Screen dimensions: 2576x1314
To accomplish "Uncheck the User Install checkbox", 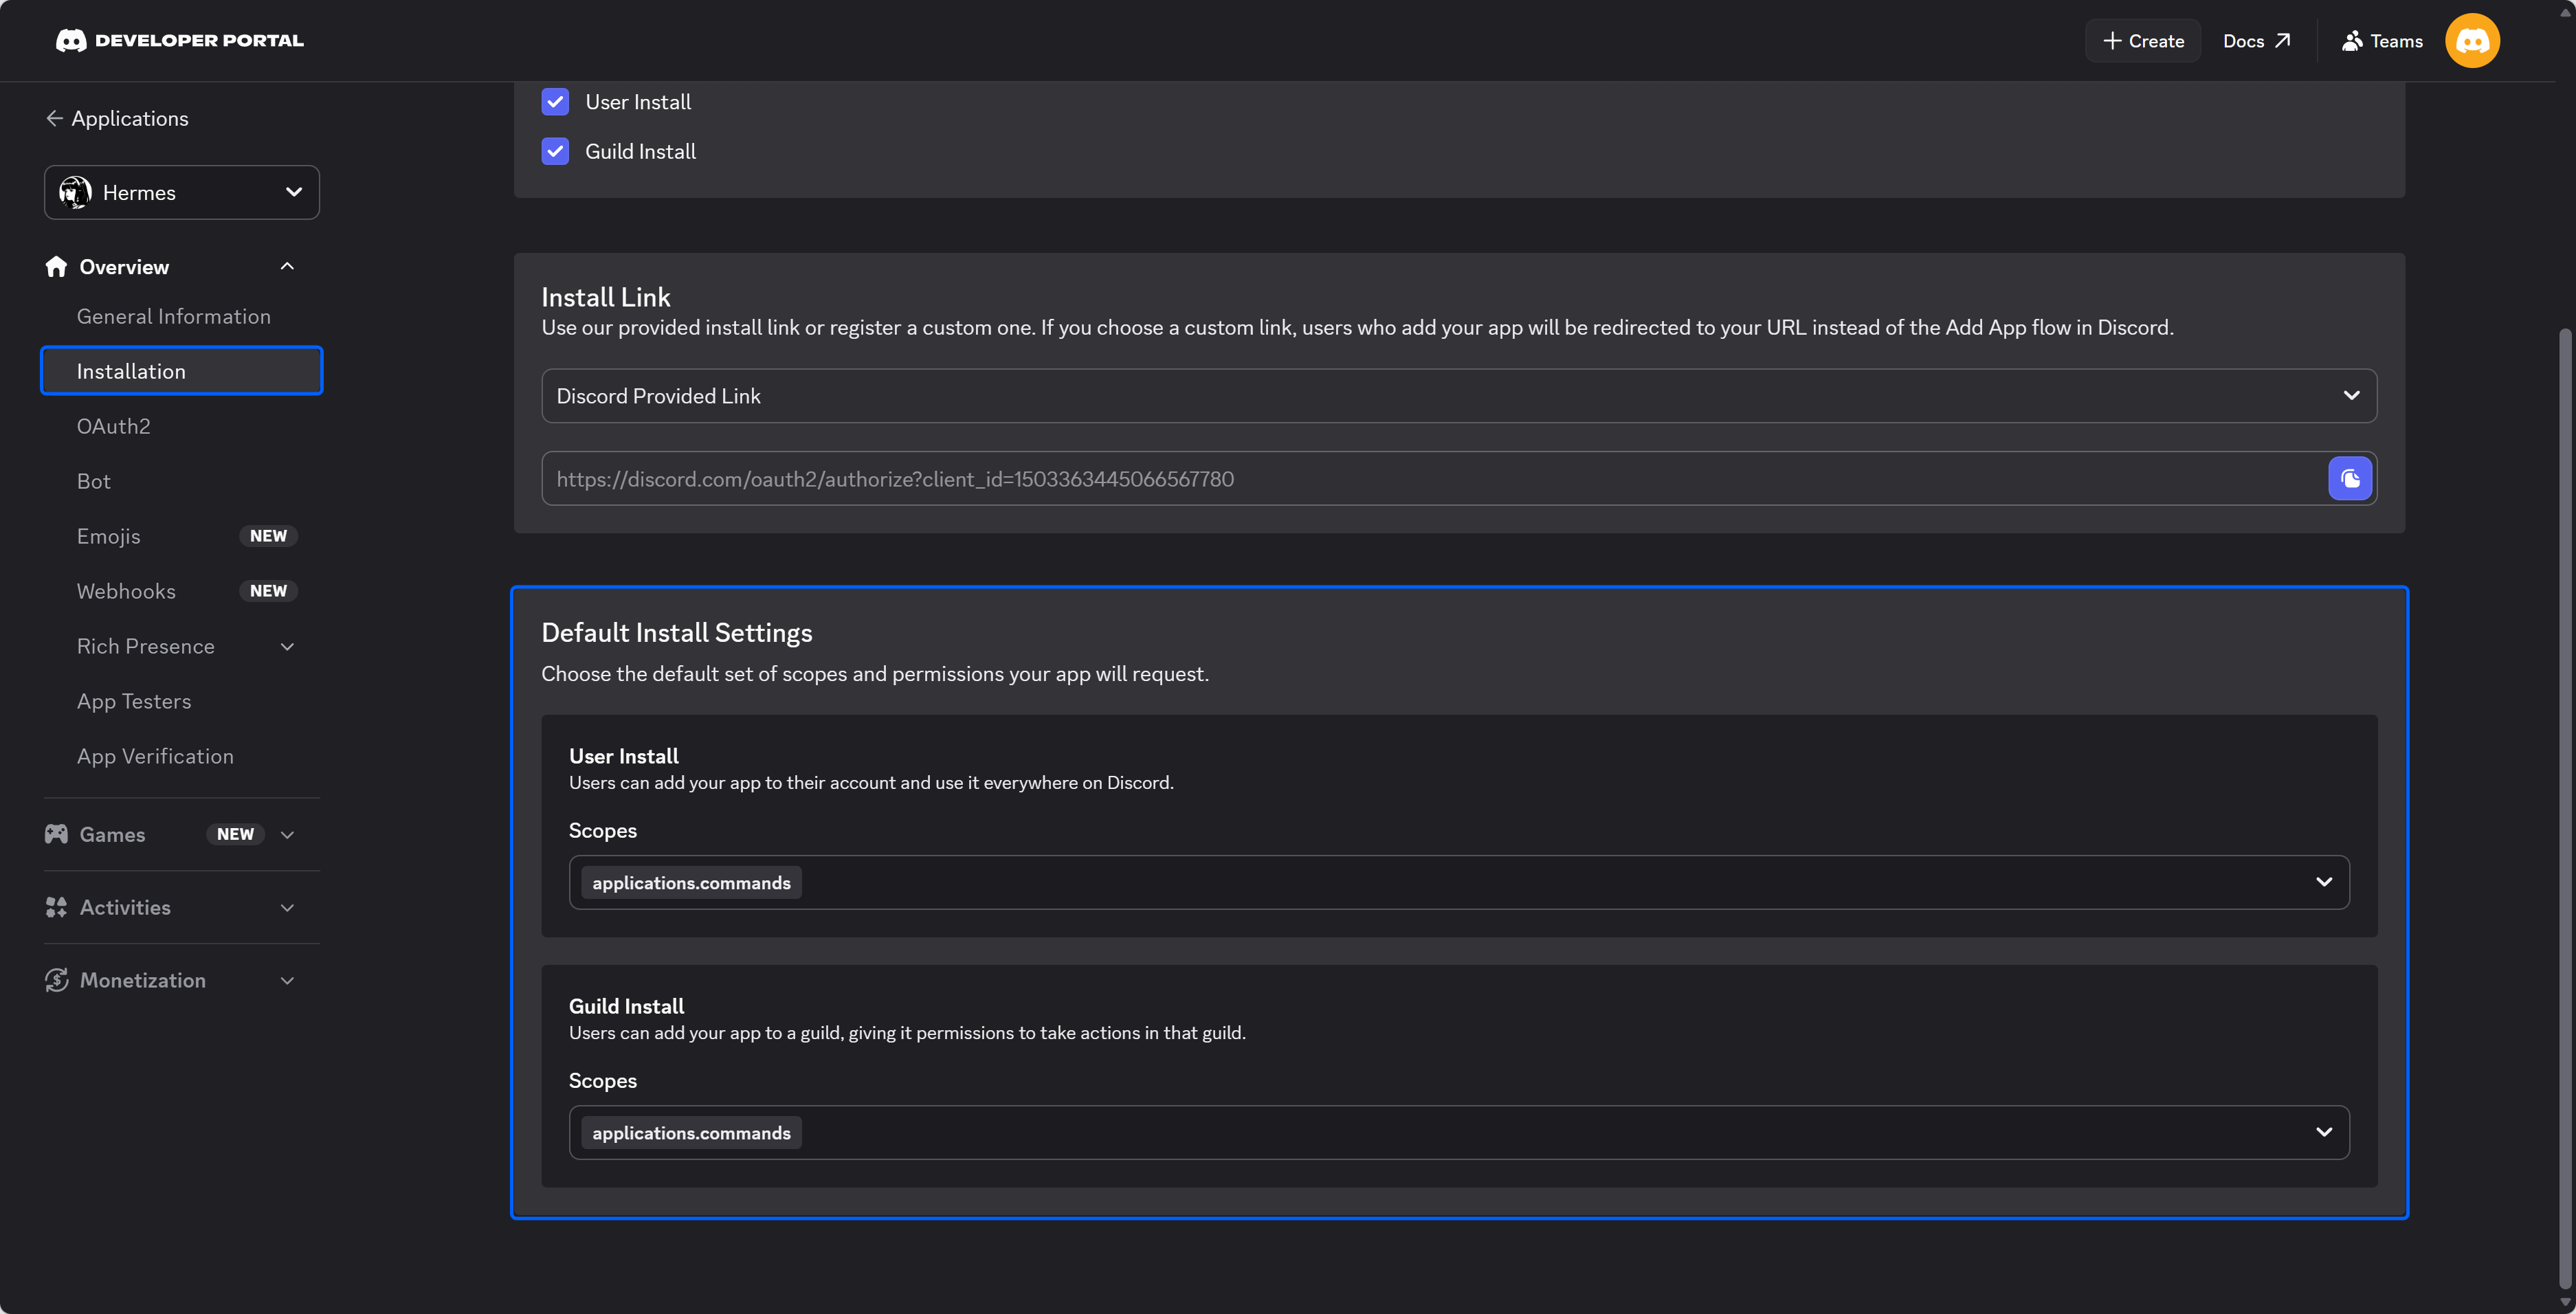I will (x=555, y=102).
